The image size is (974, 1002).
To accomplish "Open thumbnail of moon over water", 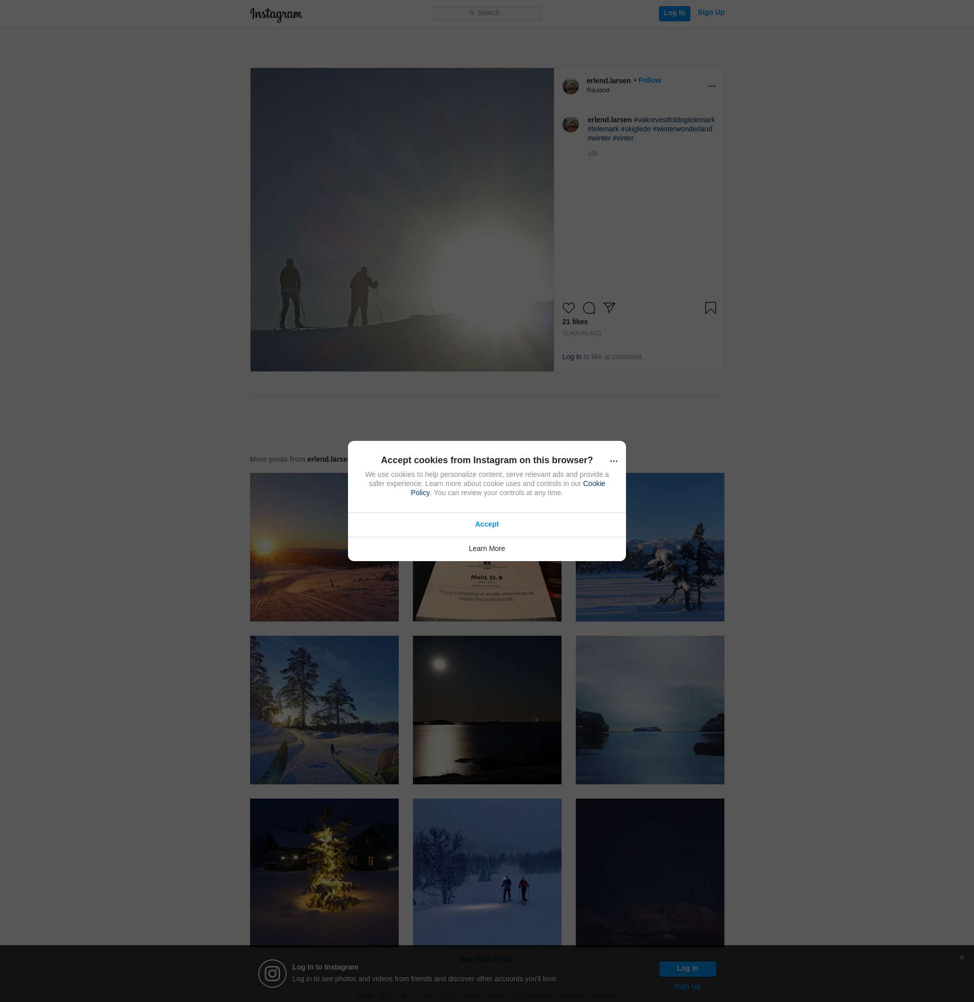I will [486, 709].
